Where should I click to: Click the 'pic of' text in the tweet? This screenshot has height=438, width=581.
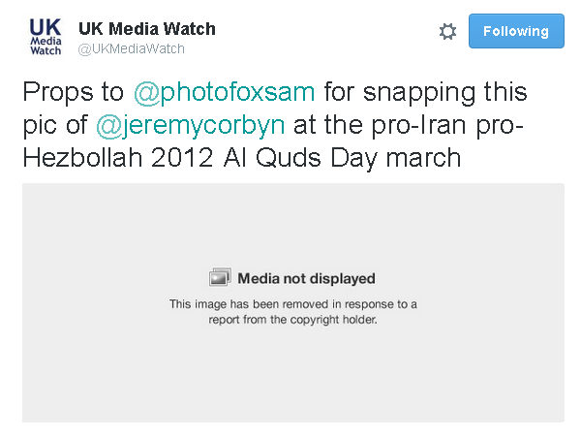coord(54,124)
